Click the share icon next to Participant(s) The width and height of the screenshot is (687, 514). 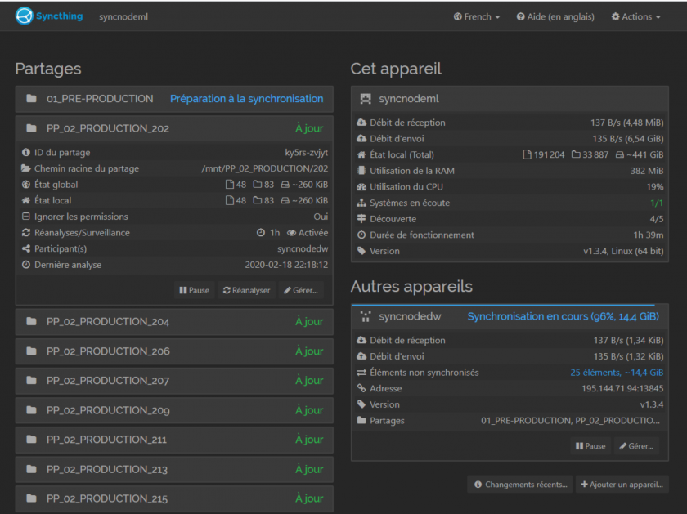pyautogui.click(x=26, y=248)
